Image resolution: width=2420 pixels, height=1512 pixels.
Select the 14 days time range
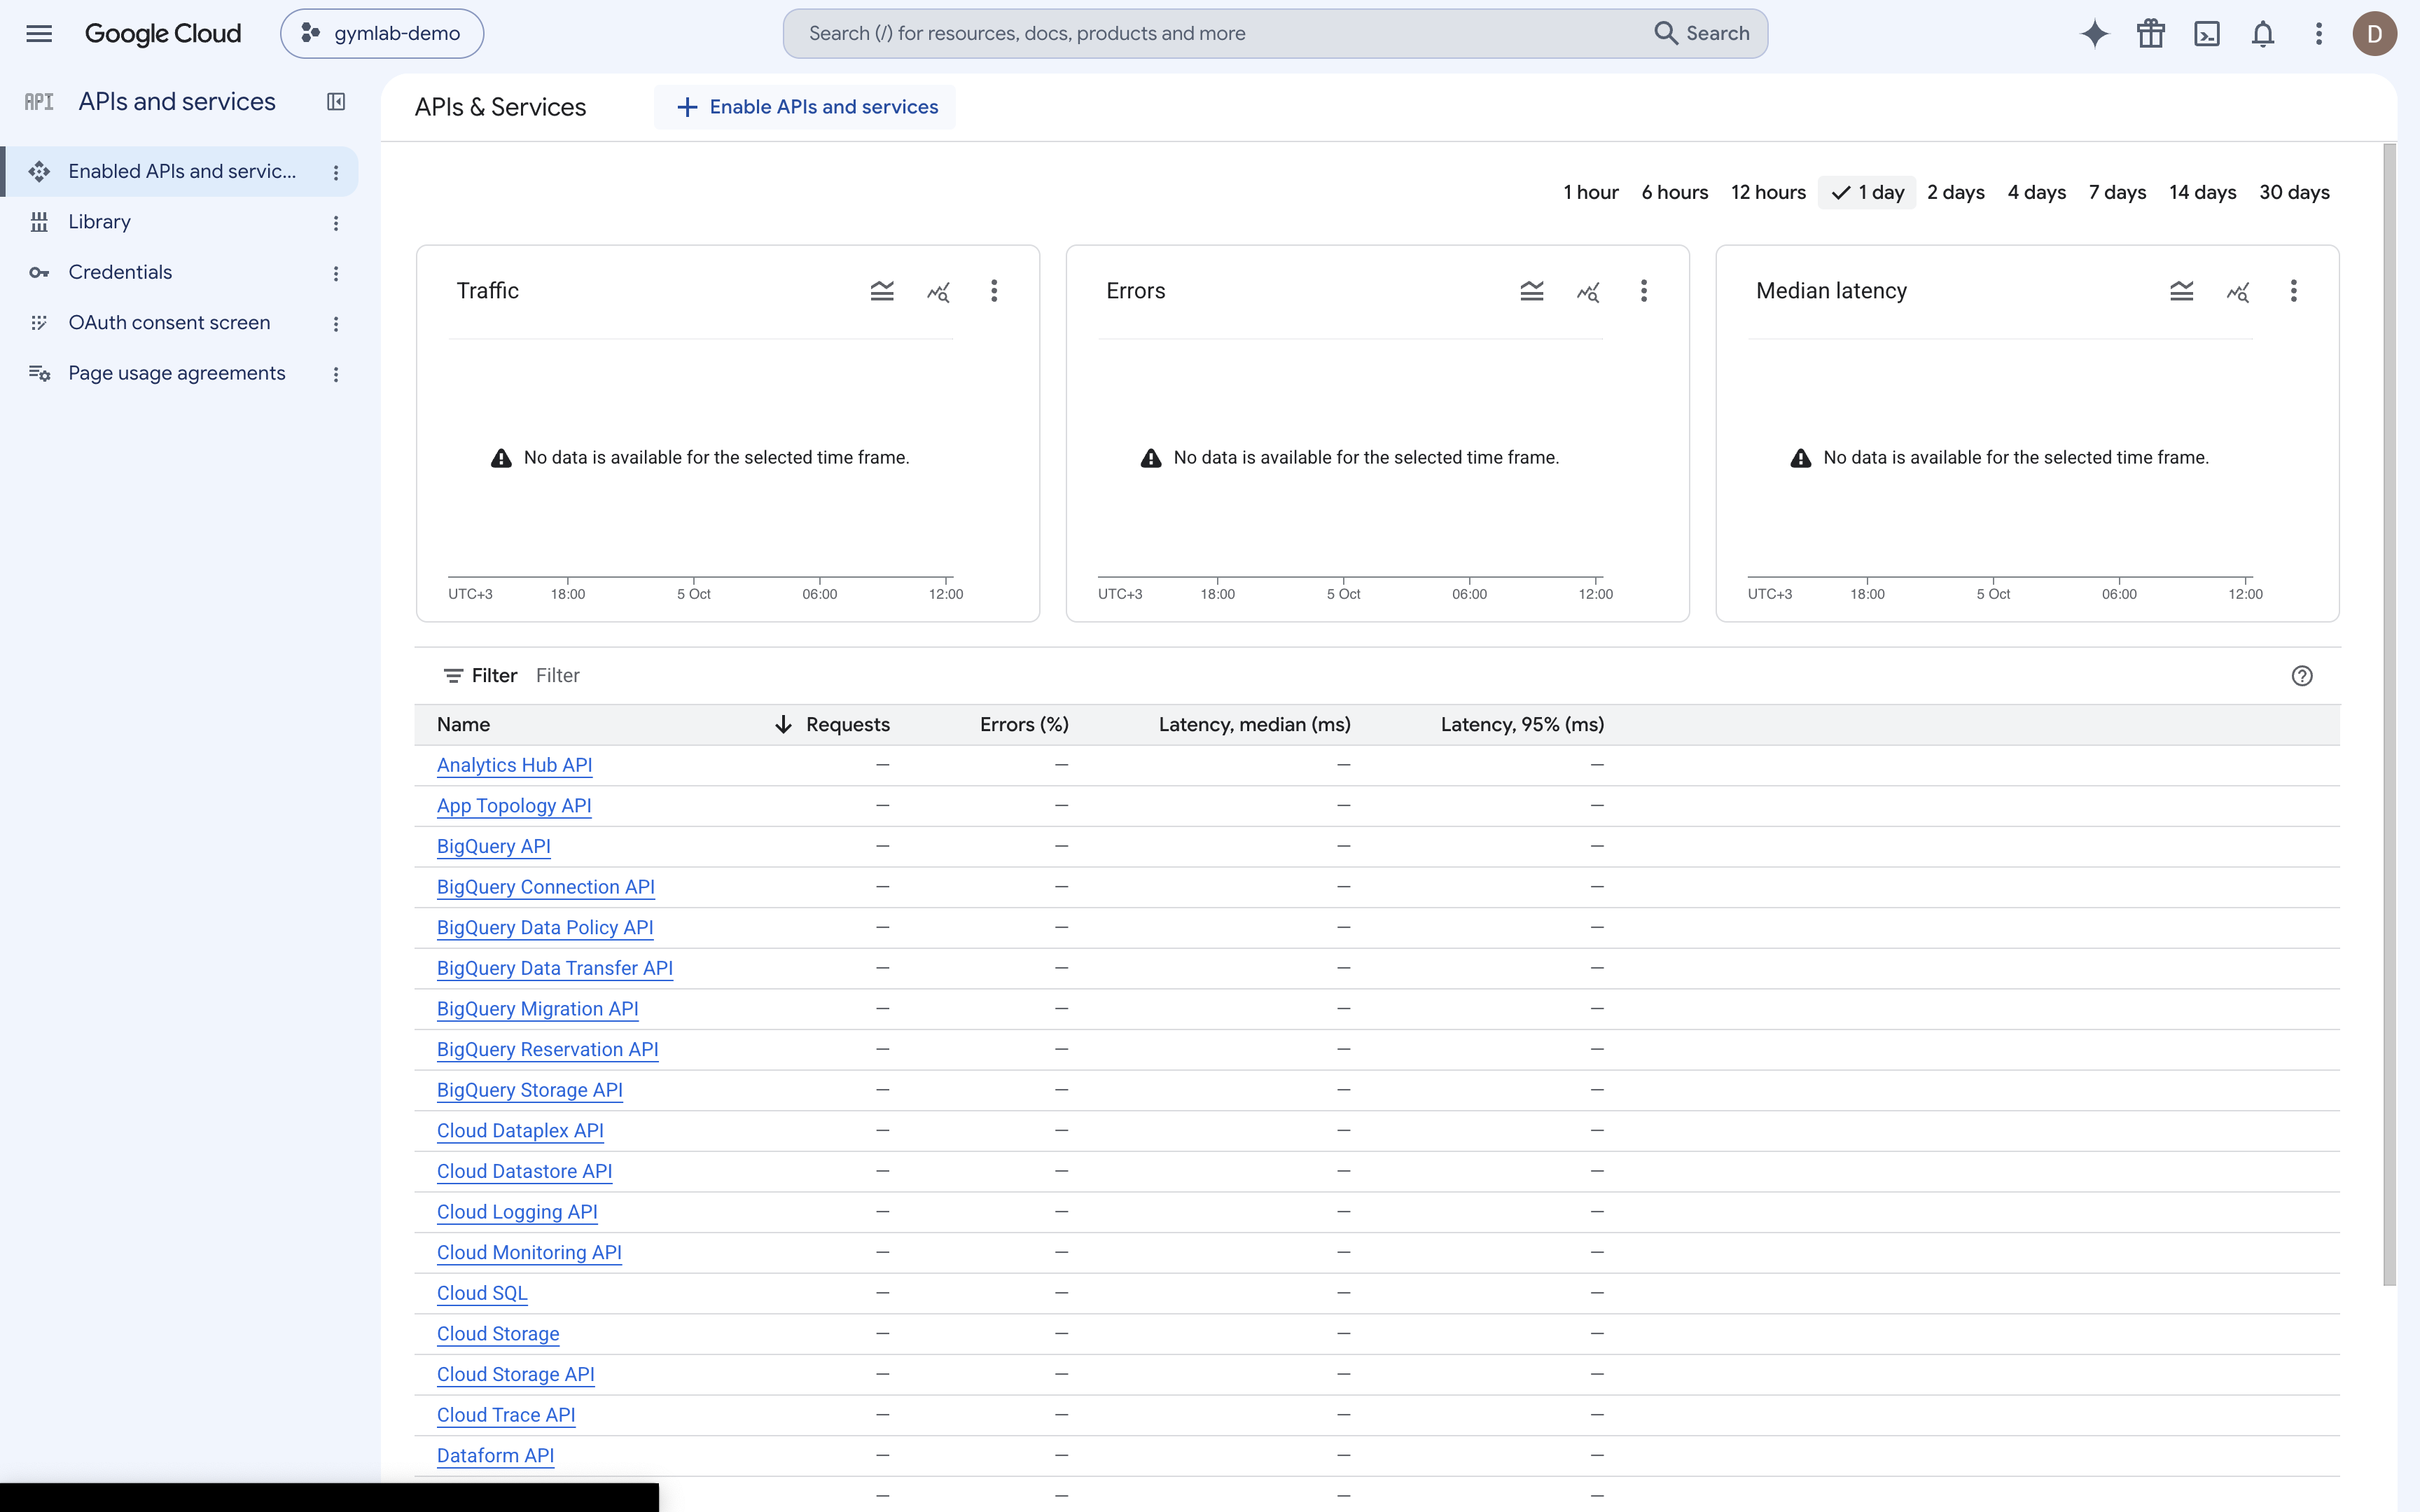2202,192
